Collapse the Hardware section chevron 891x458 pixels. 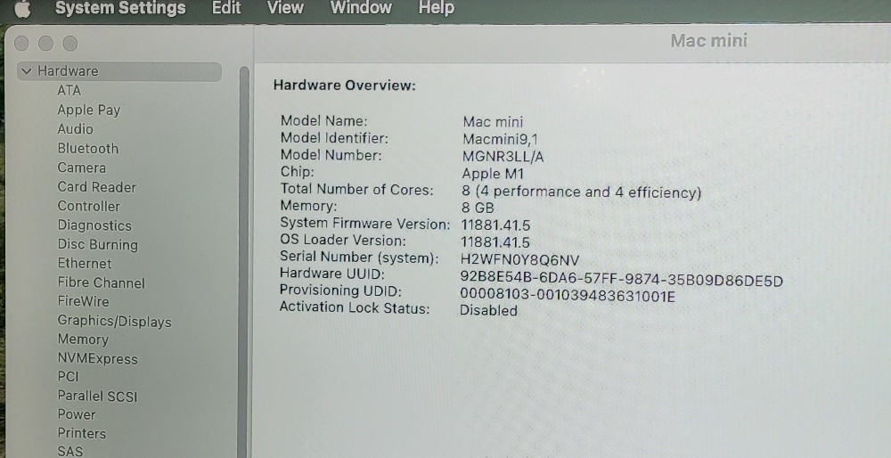pyautogui.click(x=26, y=71)
